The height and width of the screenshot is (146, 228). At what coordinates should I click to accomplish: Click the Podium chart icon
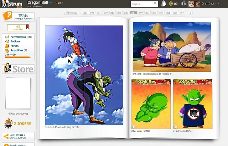tap(7, 41)
